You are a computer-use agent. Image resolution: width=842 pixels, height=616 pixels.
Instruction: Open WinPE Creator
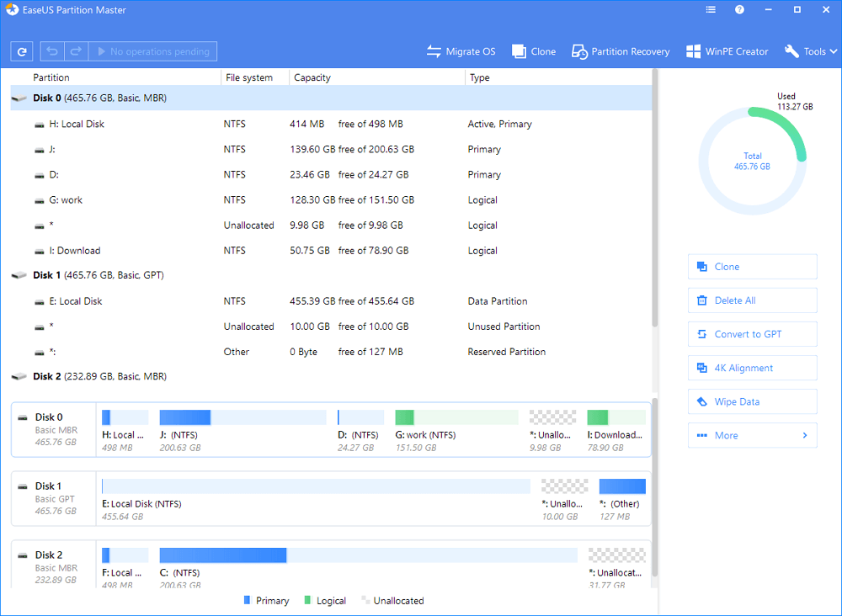tap(727, 51)
